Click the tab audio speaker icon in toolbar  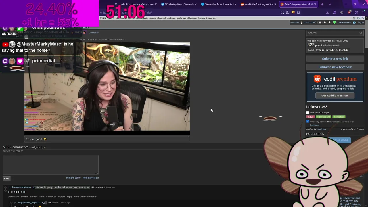pos(341,12)
